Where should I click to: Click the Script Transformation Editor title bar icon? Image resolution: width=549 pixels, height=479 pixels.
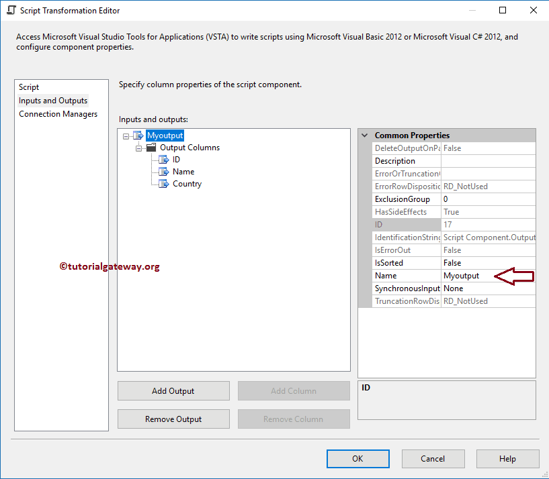coord(9,10)
